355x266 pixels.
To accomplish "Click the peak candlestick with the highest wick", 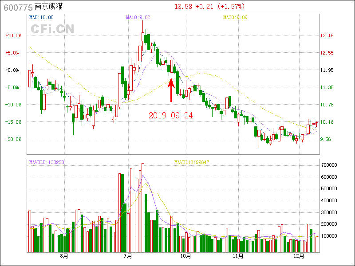I will [143, 35].
